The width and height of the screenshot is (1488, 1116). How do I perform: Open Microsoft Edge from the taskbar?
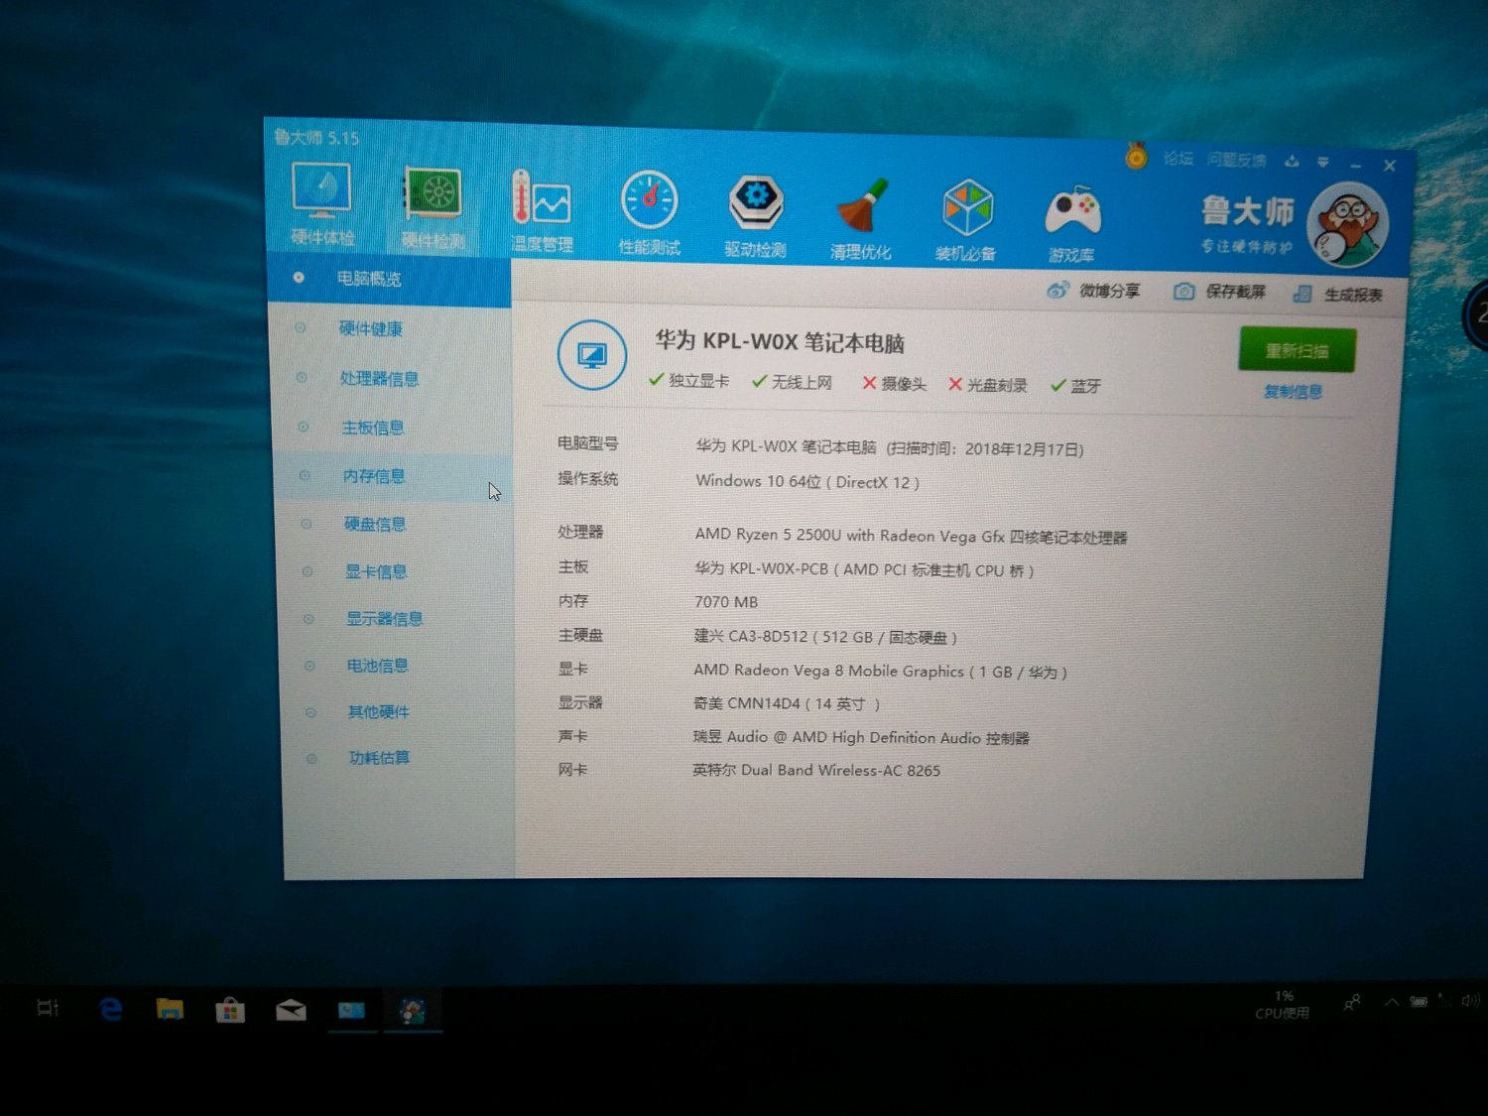[111, 1009]
